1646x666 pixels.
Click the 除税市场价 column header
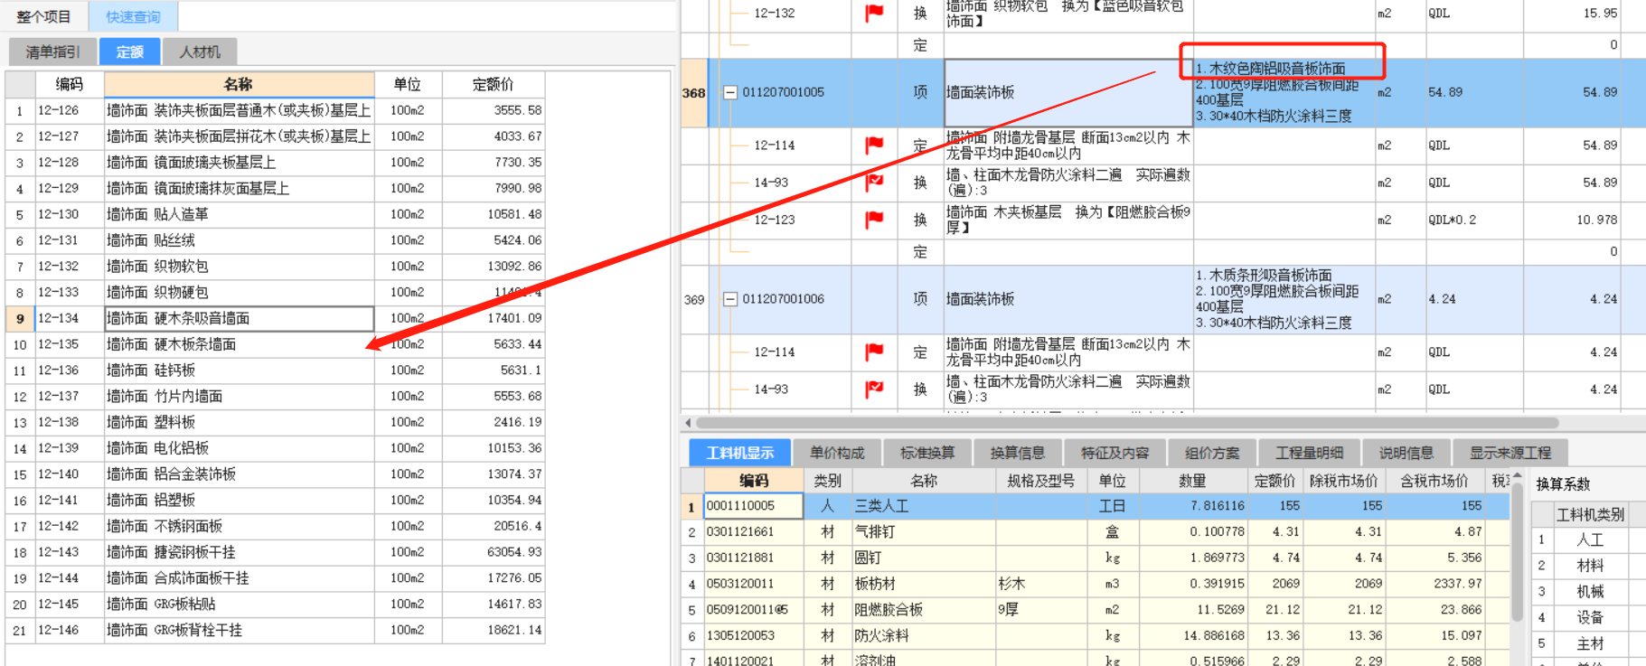[1343, 481]
